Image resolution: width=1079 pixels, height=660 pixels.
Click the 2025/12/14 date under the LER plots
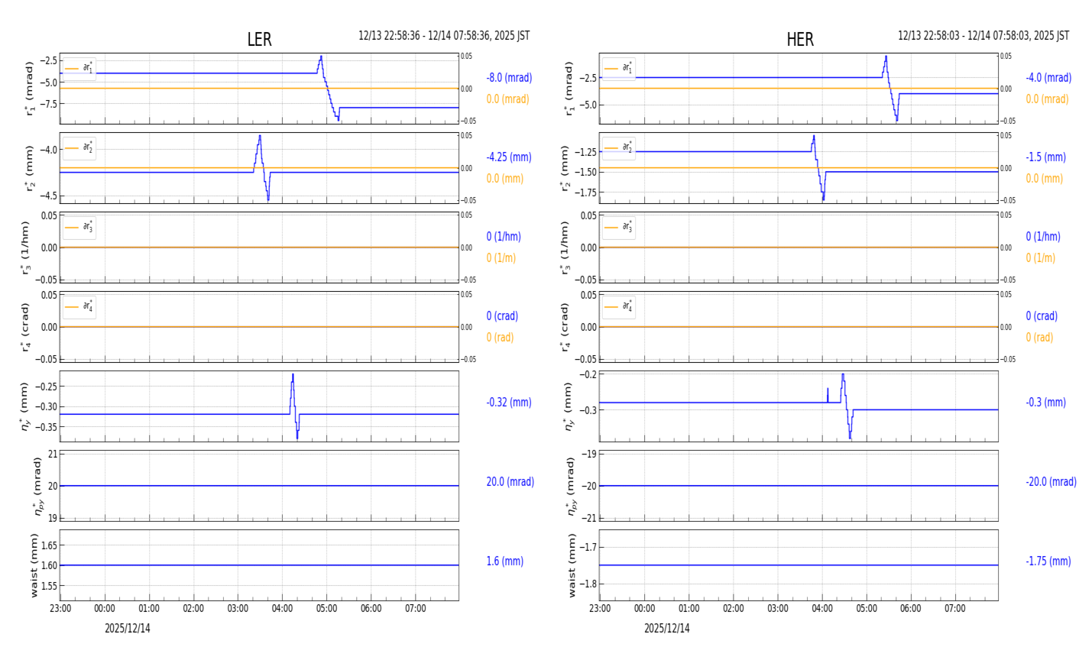128,629
